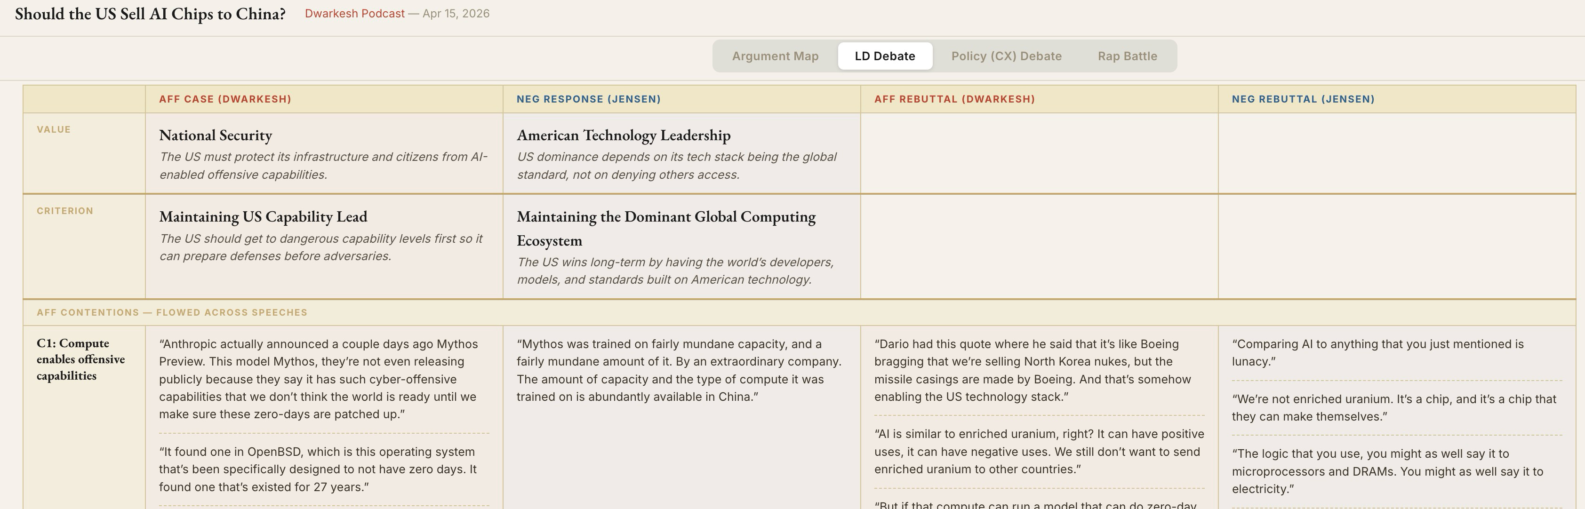Select the National Security value heading
Viewport: 1585px width, 509px height.
216,135
